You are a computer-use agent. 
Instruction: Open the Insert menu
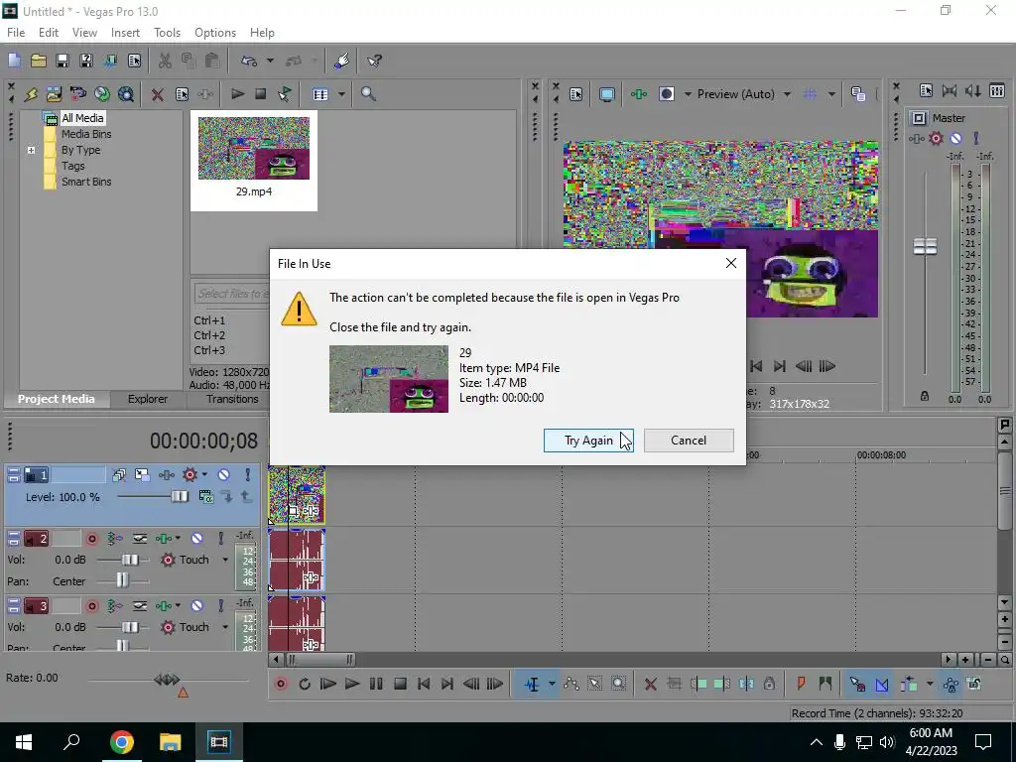125,33
